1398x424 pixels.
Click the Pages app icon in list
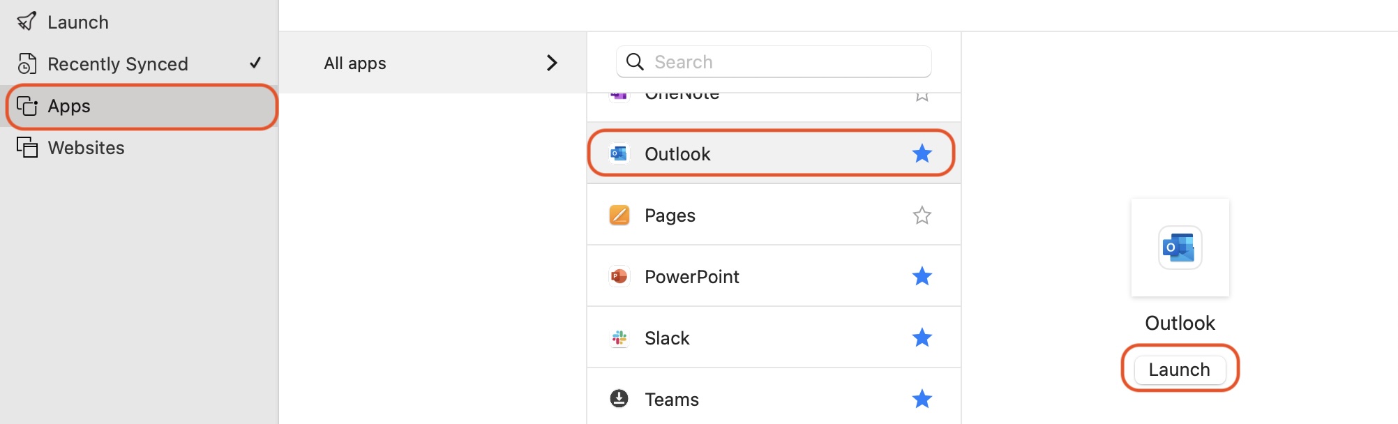coord(619,215)
